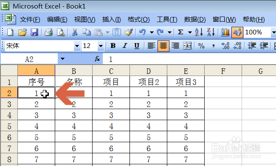276x166 pixels.
Task: Click the Format Painter brush icon
Action: [129, 32]
